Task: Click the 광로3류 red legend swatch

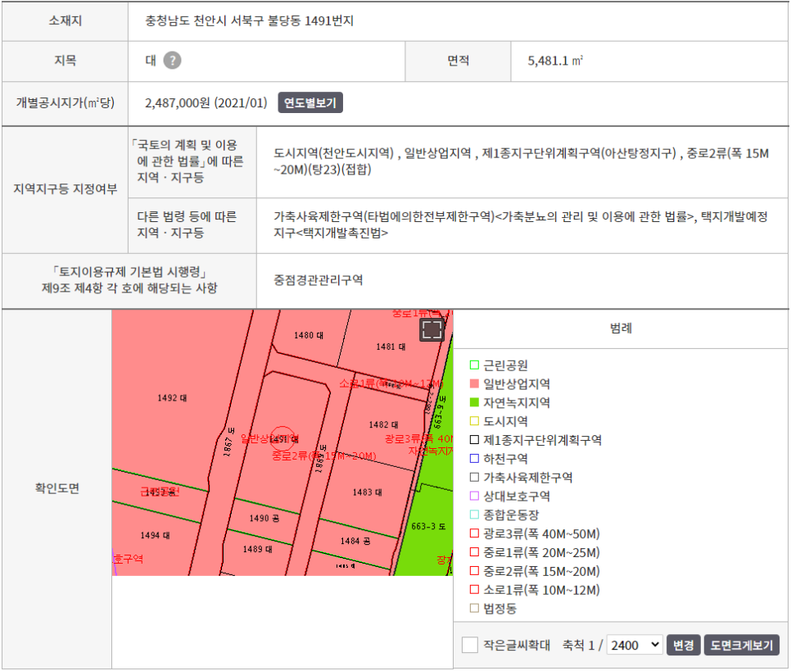Action: [x=474, y=533]
